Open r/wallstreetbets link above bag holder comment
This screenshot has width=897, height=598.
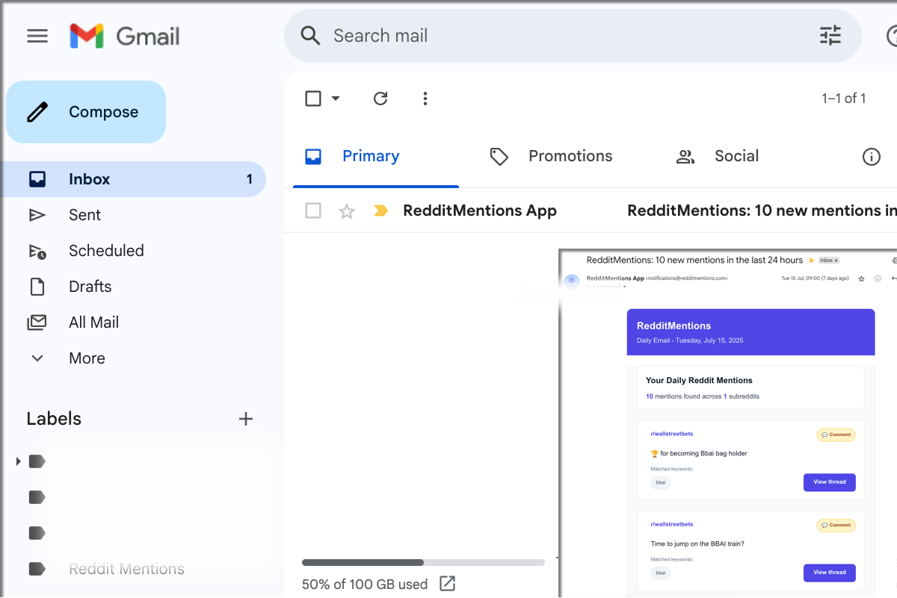pos(671,434)
